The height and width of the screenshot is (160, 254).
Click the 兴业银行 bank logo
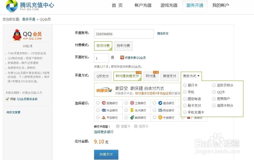[104, 110]
